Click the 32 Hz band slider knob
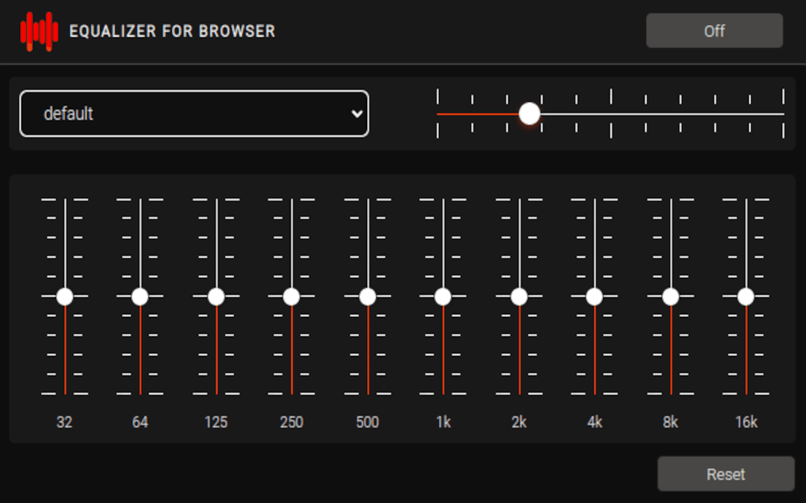Viewport: 806px width, 503px height. point(65,297)
